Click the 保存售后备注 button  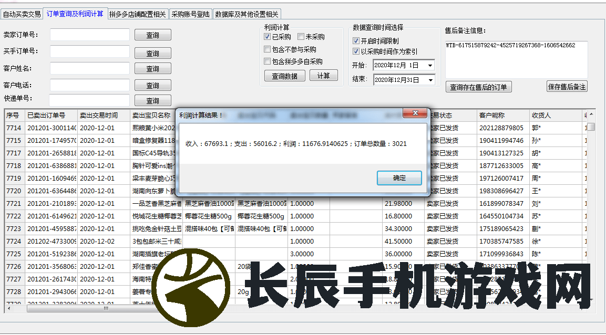coord(567,87)
